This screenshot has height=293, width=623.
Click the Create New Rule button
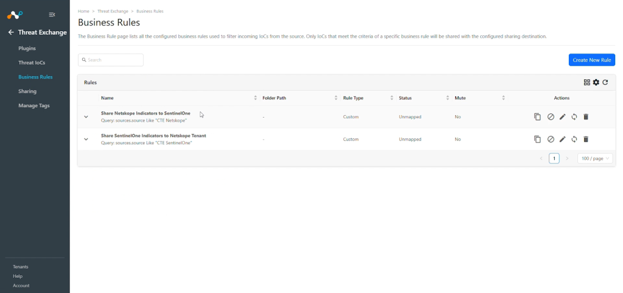pos(592,60)
